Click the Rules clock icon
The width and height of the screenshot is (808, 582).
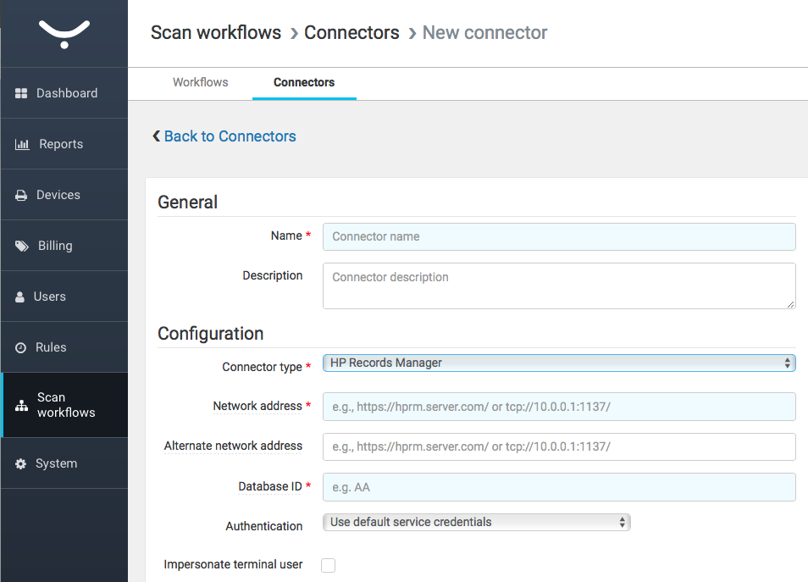21,347
